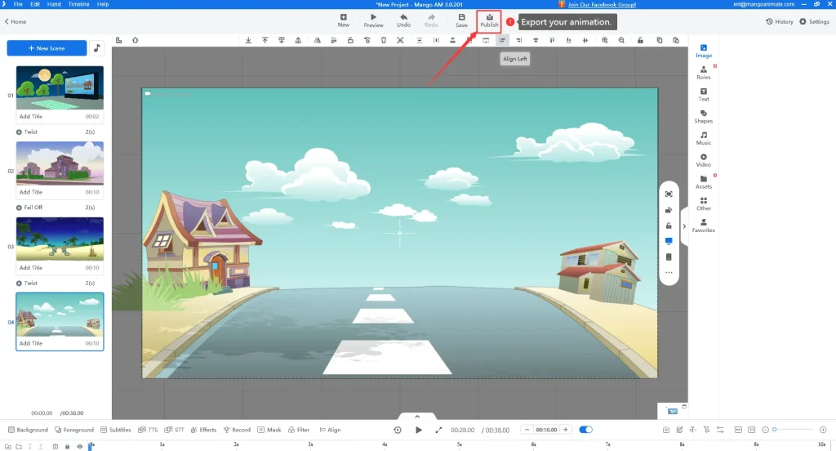Click the Undo icon
Viewport: 836px width, 451px height.
tap(403, 20)
